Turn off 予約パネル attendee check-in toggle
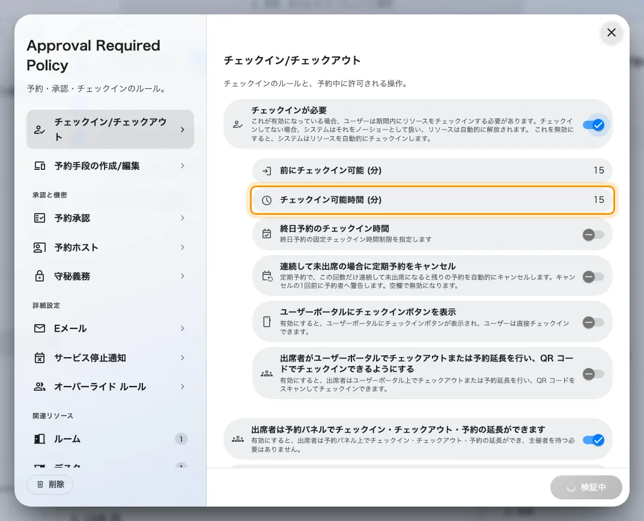Screen dimensions: 644x521 click(x=594, y=440)
